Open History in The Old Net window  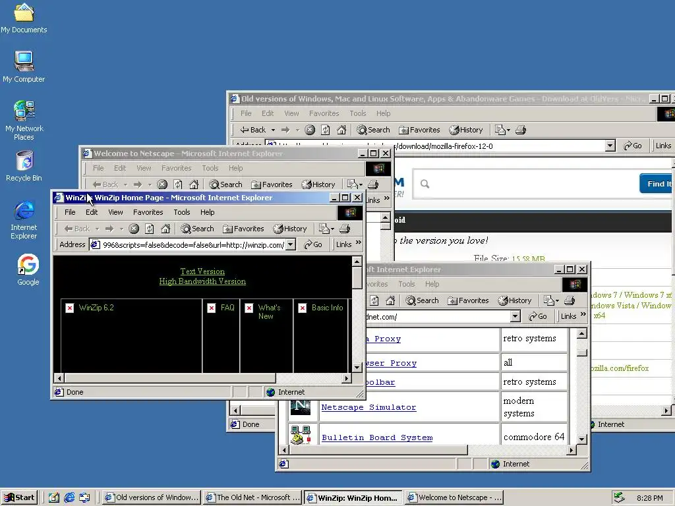tap(515, 300)
